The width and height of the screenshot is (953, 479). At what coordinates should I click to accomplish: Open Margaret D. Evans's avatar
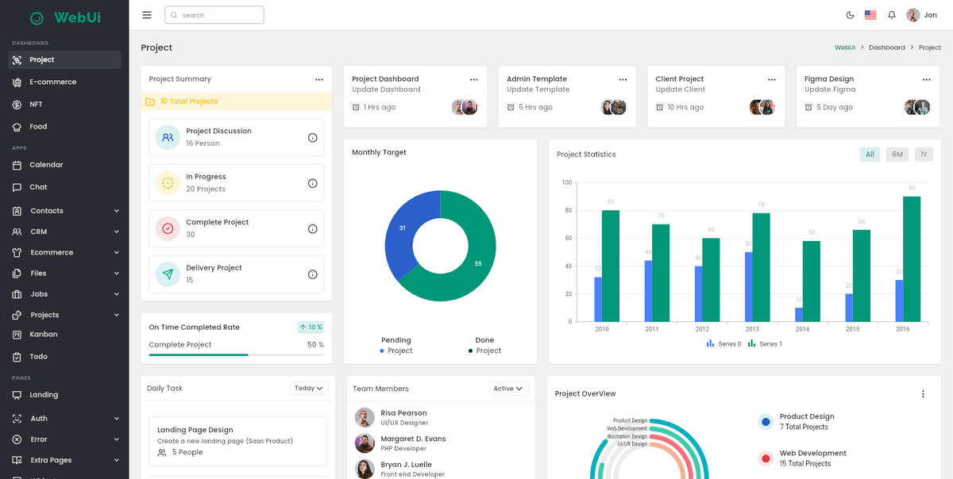pyautogui.click(x=365, y=443)
